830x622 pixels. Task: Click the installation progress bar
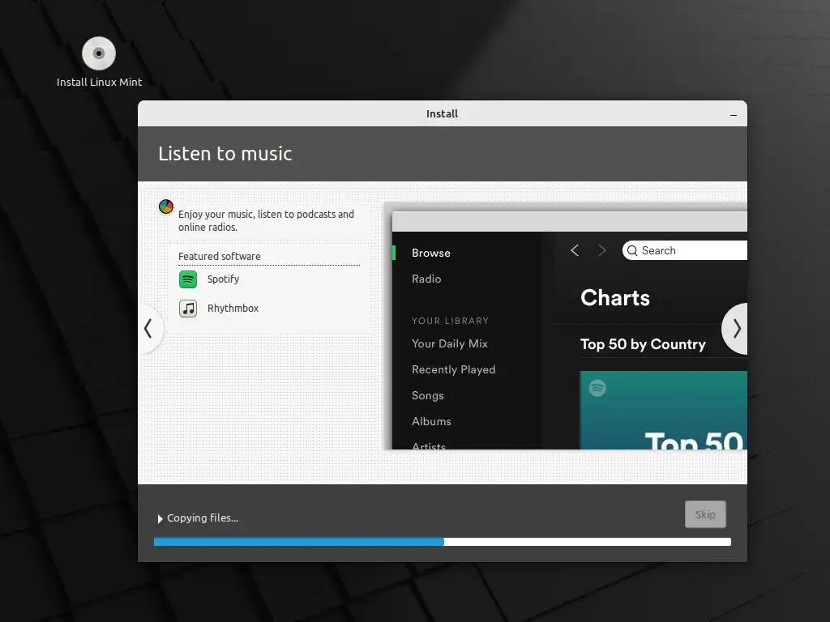point(443,542)
